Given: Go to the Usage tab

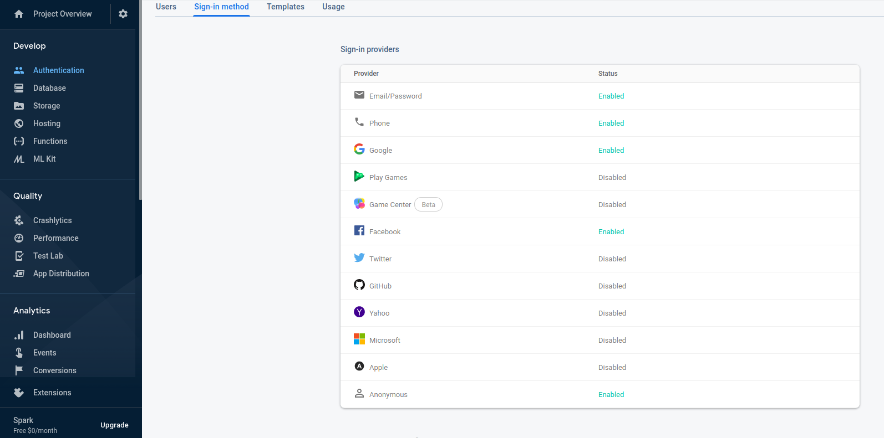Looking at the screenshot, I should 333,7.
